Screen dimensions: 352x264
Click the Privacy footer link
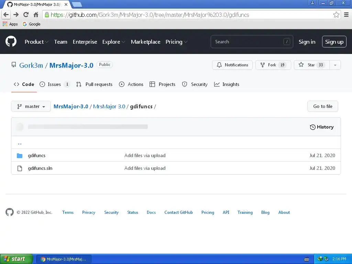(89, 212)
